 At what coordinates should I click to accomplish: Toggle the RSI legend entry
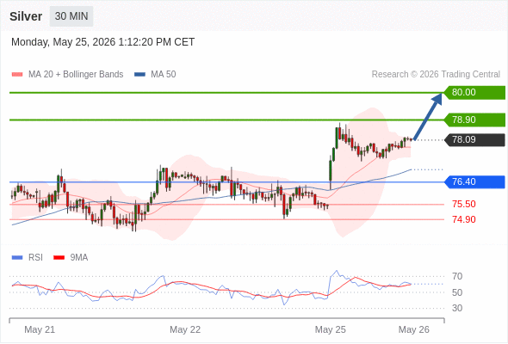coord(28,258)
